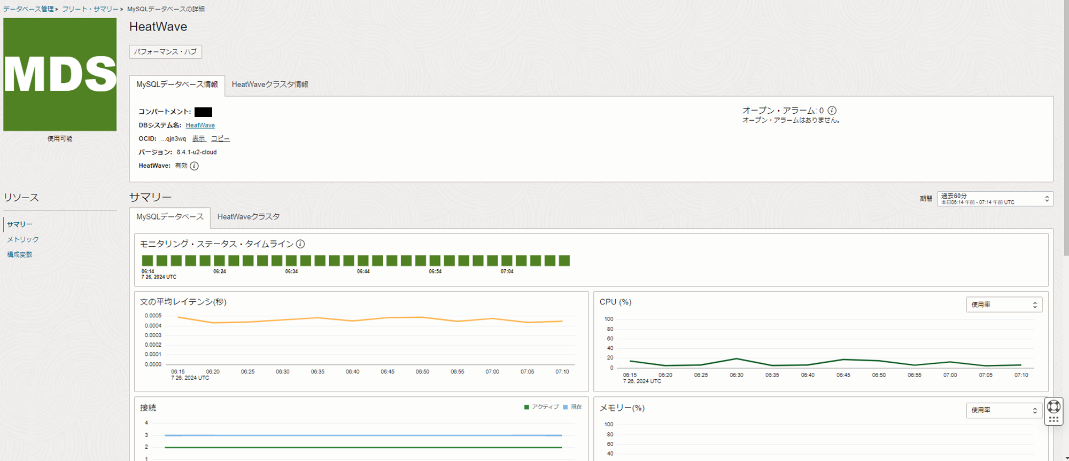Viewport: 1069px width, 461px height.
Task: Open the floating help lifebuoy icon
Action: 1053,406
